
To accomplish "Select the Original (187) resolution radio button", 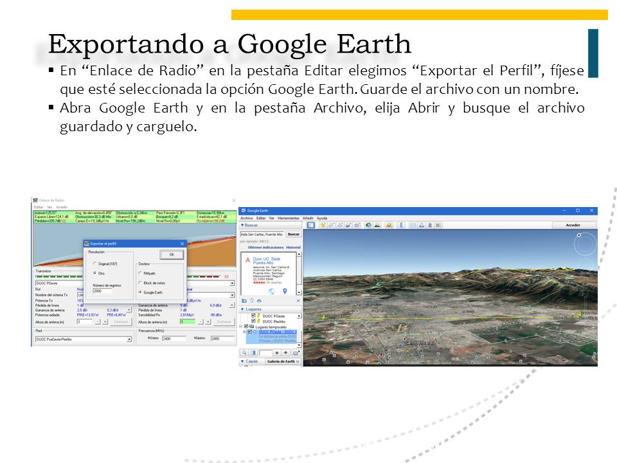I will click(95, 264).
